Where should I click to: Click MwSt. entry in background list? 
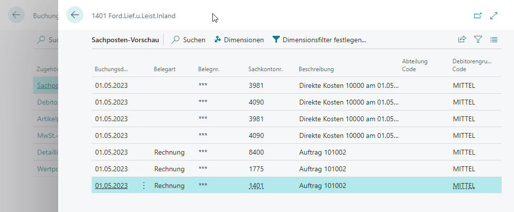tap(47, 135)
